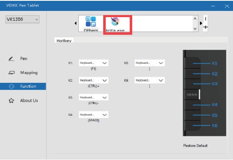The height and width of the screenshot is (160, 233).
Task: Expand the K5 hotkey dropdown
Action: (x=150, y=63)
